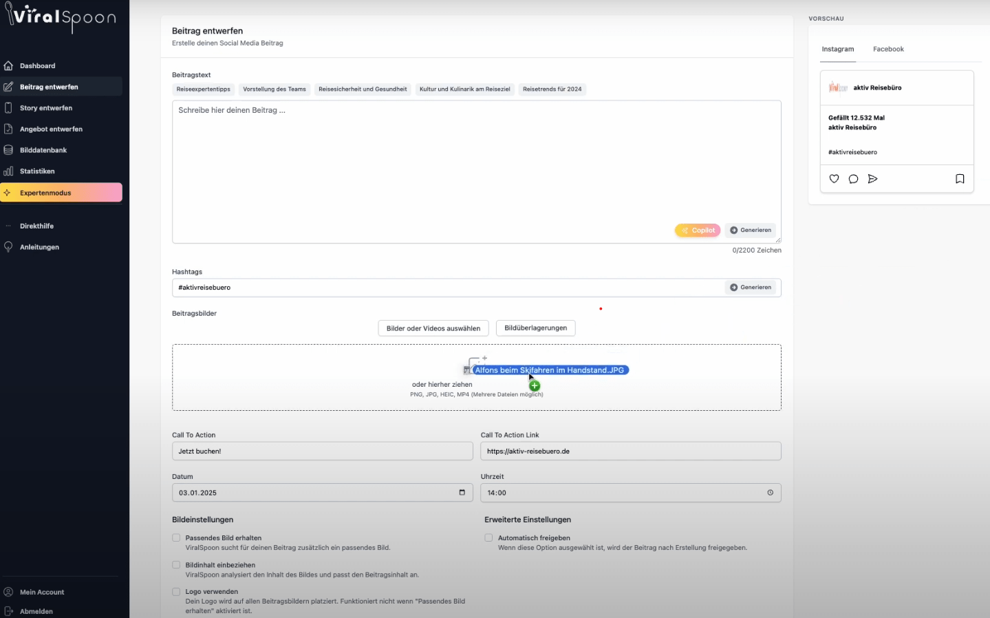Click the comment bubble icon in preview

(x=853, y=179)
